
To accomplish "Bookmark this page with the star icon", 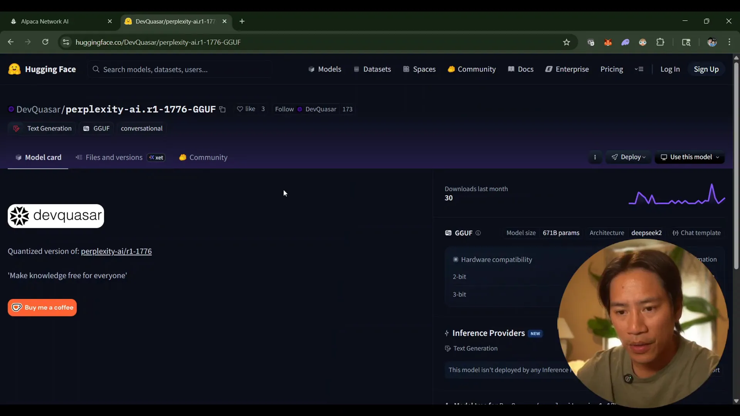I will pos(566,42).
